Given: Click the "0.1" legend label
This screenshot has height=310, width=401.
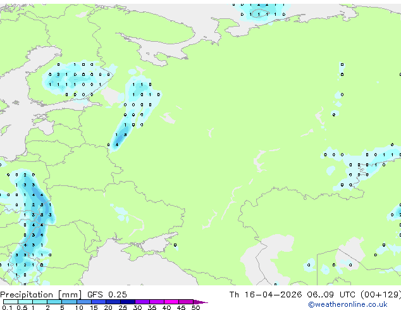Looking at the screenshot, I should click(7, 307).
